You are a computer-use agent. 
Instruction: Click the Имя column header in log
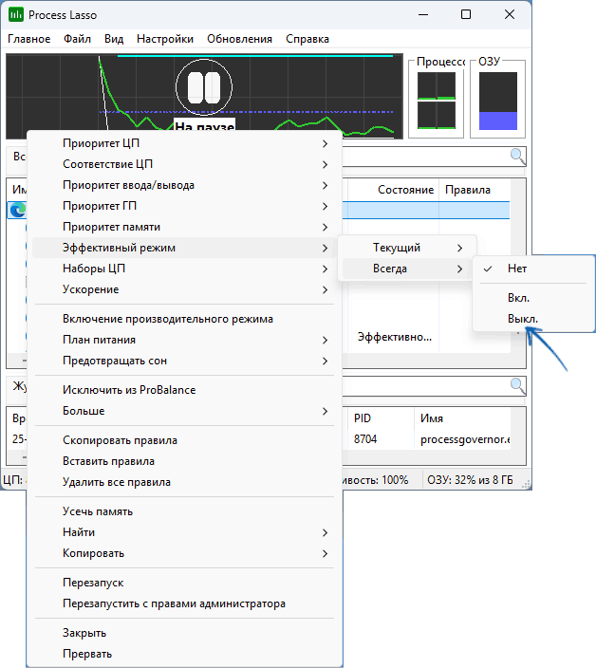[462, 418]
